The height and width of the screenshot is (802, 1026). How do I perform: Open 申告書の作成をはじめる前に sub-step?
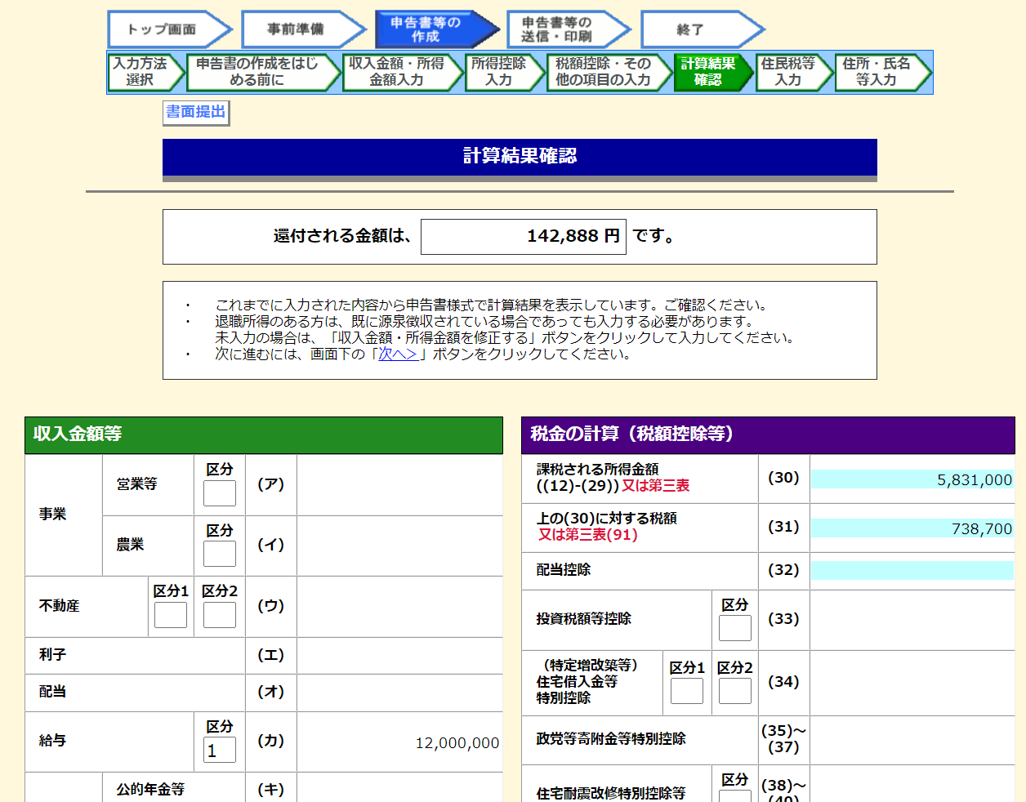click(258, 72)
